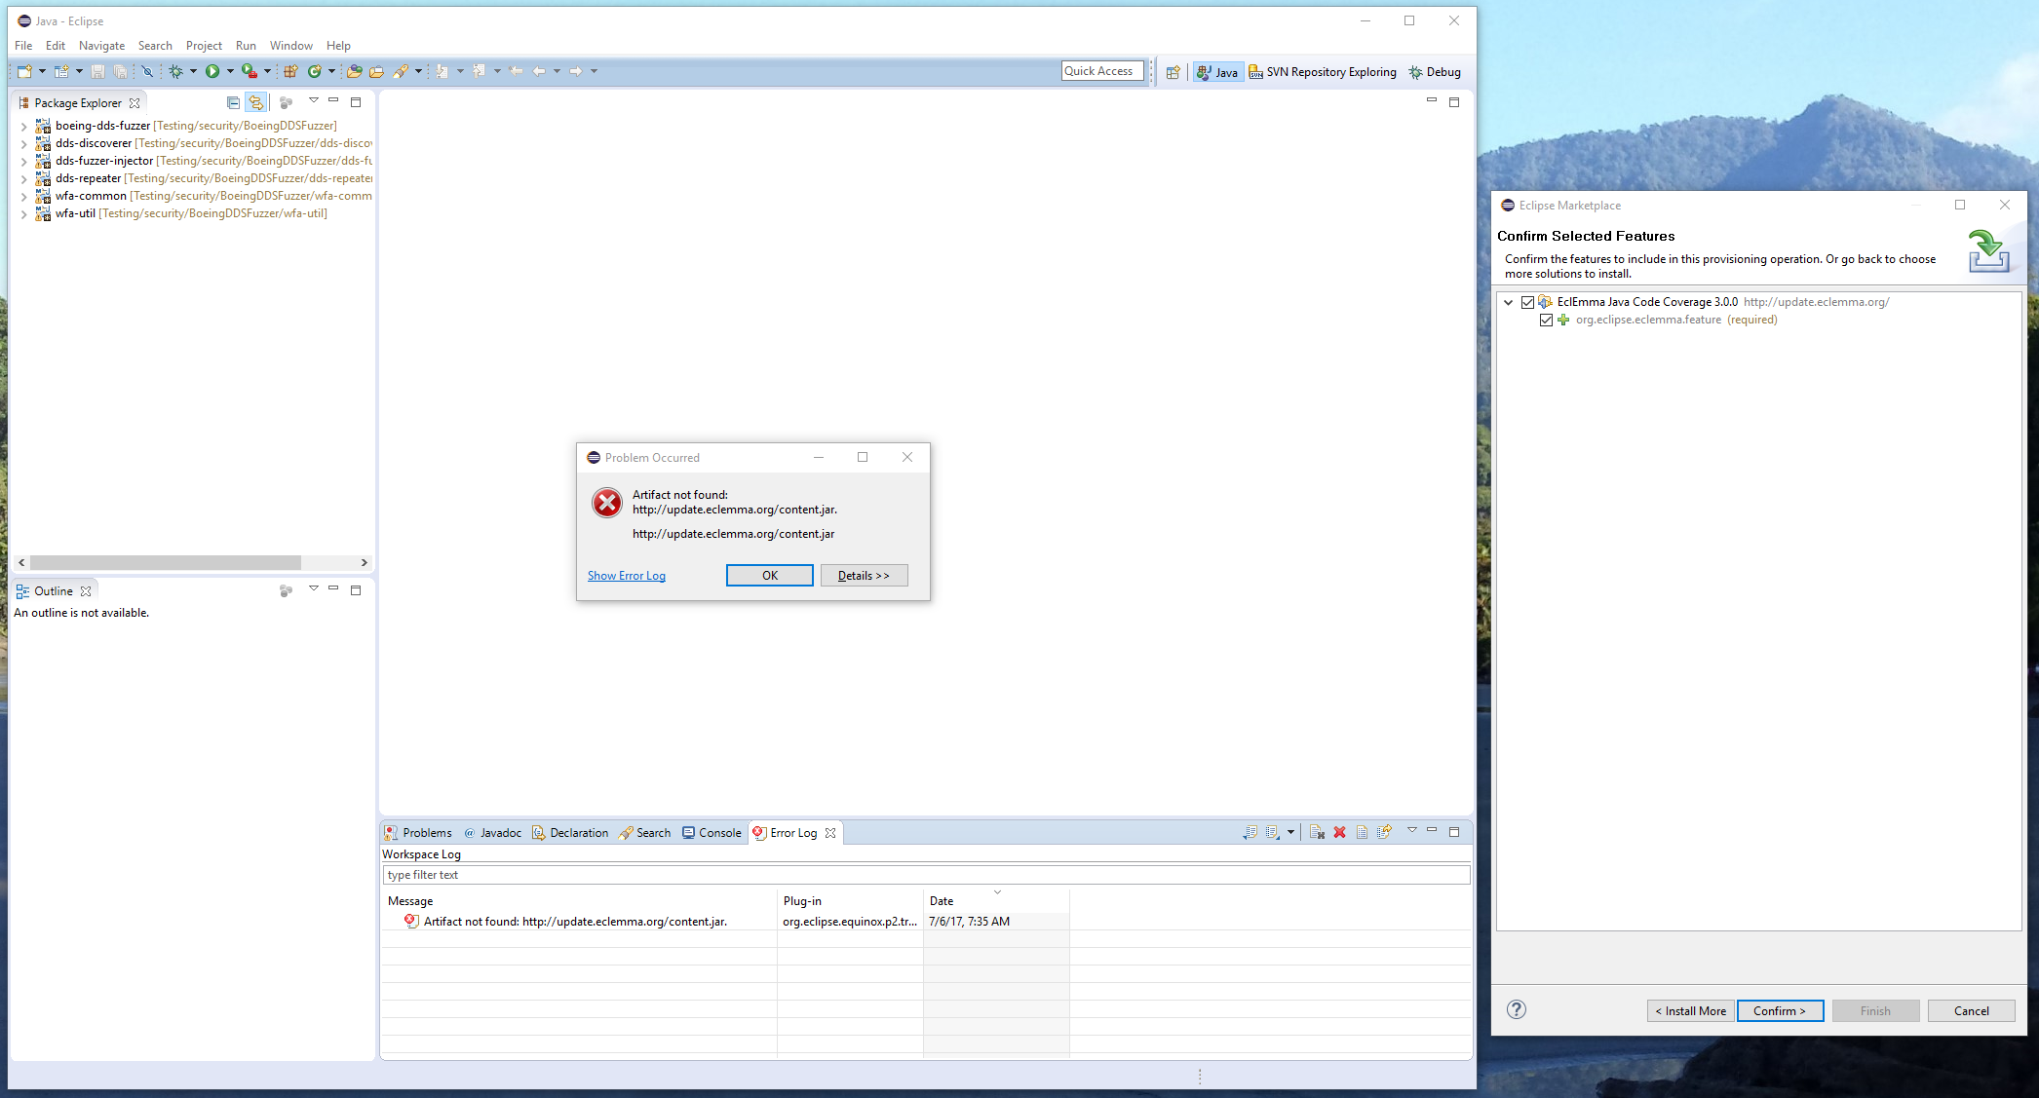Click Date column header in Error Log

(996, 901)
